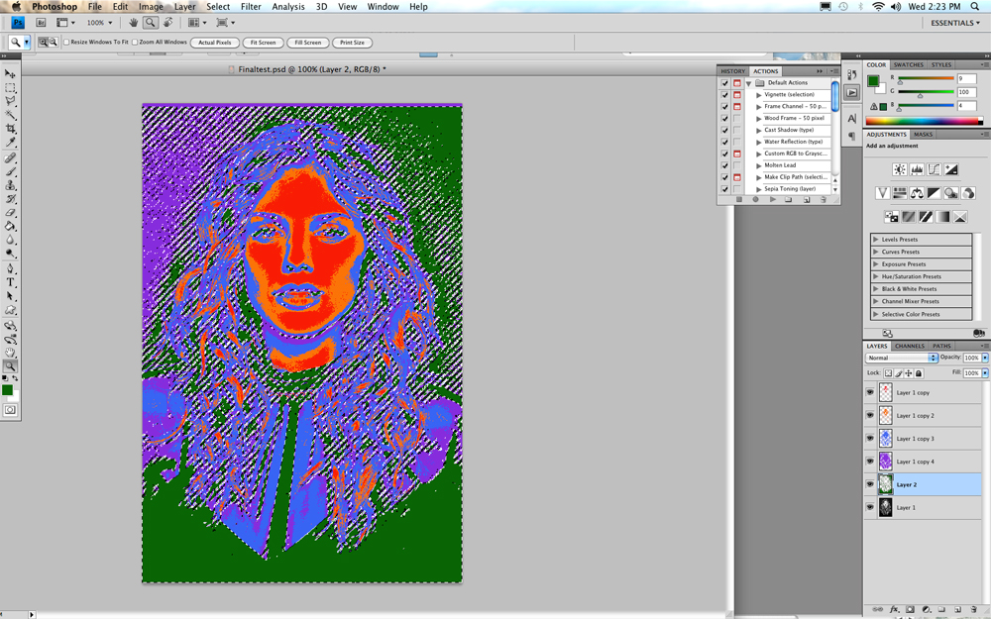Pick the Paint Bucket tool

[10, 226]
